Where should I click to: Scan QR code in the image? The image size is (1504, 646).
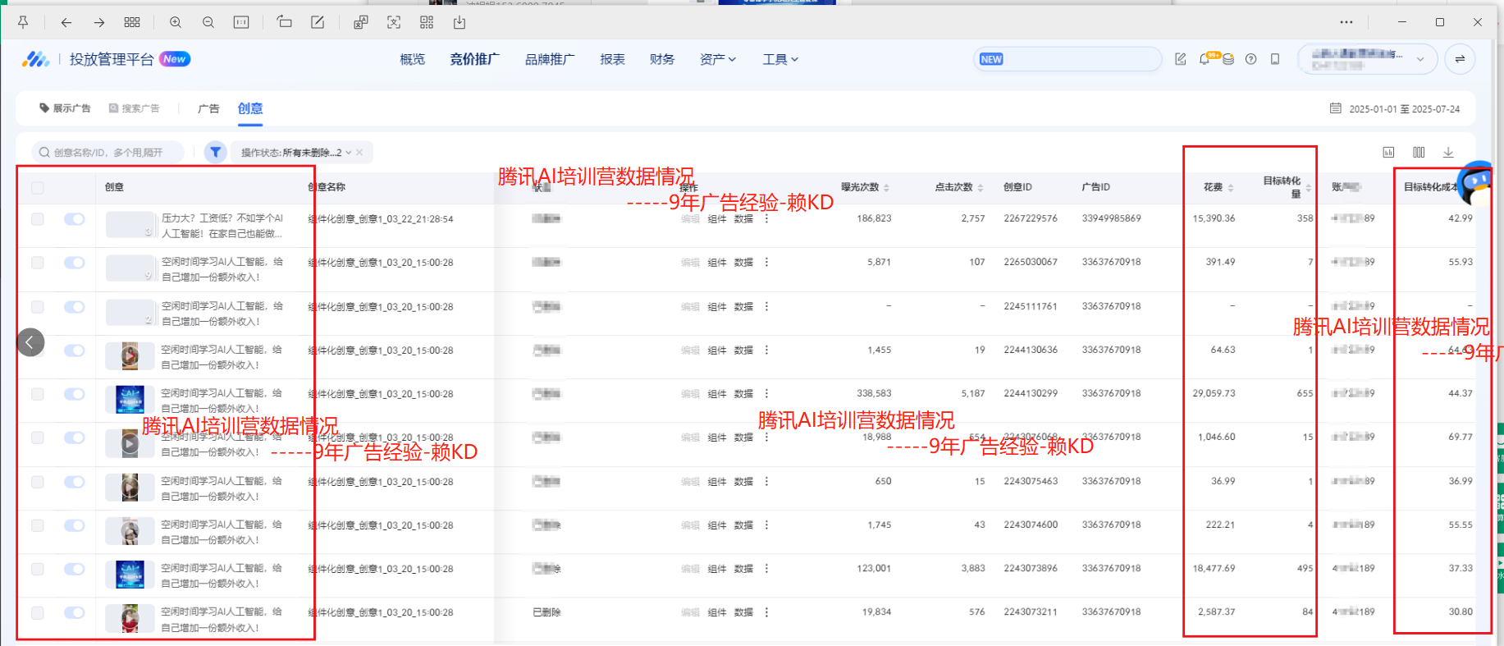[427, 22]
